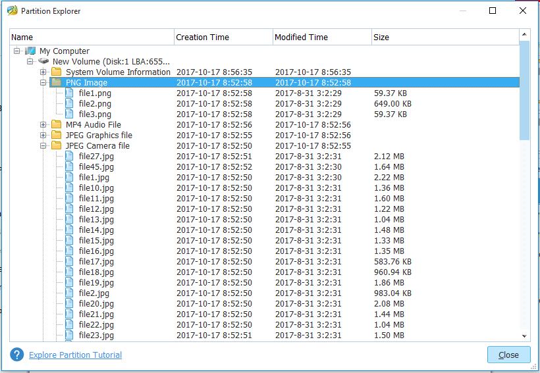Collapse the JPEG Camera file folder
The image size is (540, 373).
coord(43,146)
